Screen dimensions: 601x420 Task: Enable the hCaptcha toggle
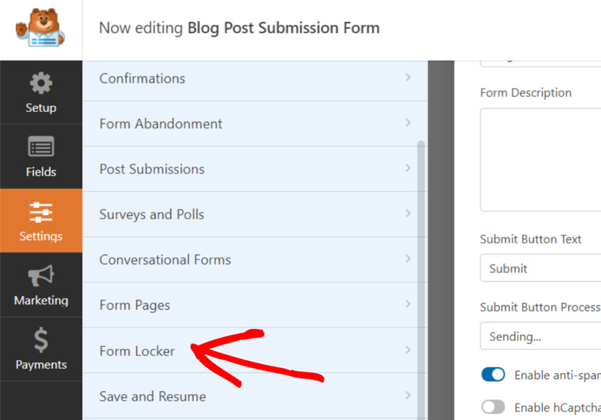click(493, 407)
